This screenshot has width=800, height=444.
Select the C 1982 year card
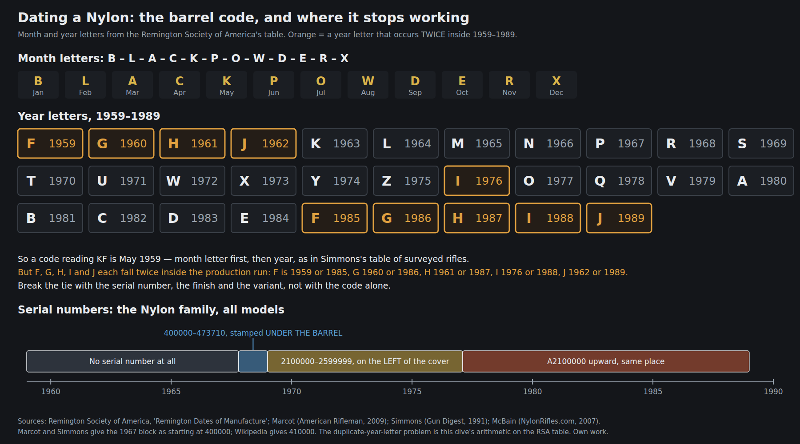tap(121, 218)
